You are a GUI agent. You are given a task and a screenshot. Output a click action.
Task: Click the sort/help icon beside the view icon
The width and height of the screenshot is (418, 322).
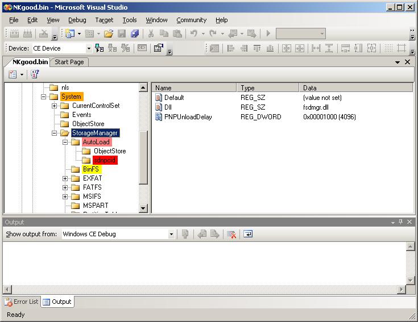[x=35, y=74]
